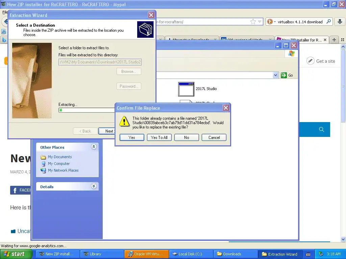
Task: Click the My Documents folder icon
Action: pos(43,157)
